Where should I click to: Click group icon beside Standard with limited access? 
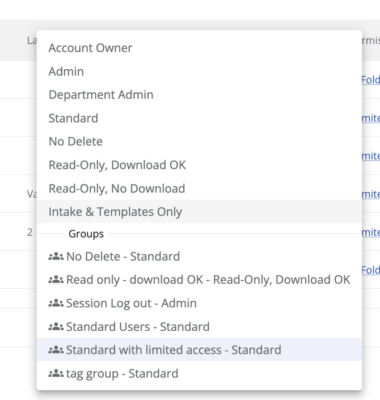pyautogui.click(x=56, y=350)
